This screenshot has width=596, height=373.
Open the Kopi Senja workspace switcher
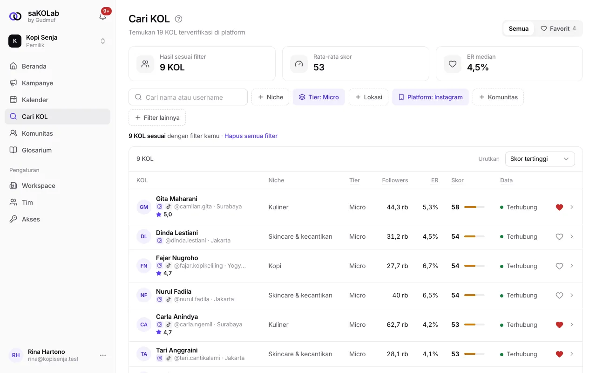pyautogui.click(x=57, y=41)
